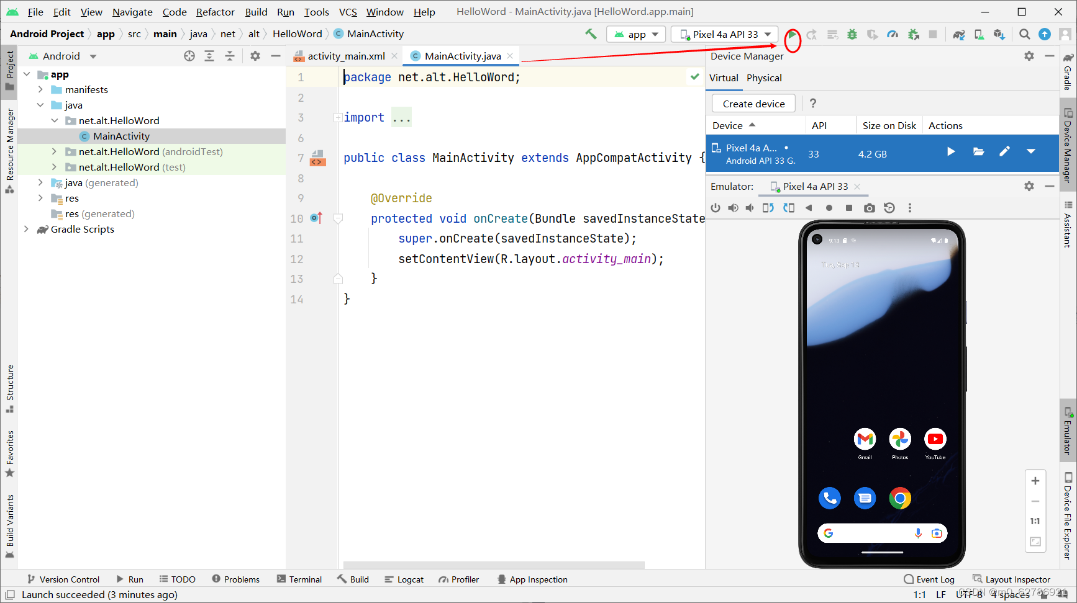Rotate the emulator counterclockwise
The width and height of the screenshot is (1077, 603).
pyautogui.click(x=768, y=208)
